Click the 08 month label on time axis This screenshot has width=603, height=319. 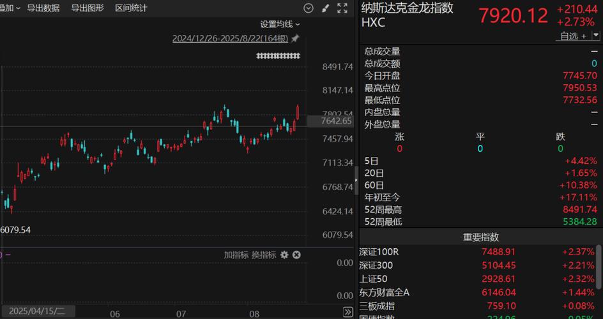point(254,314)
